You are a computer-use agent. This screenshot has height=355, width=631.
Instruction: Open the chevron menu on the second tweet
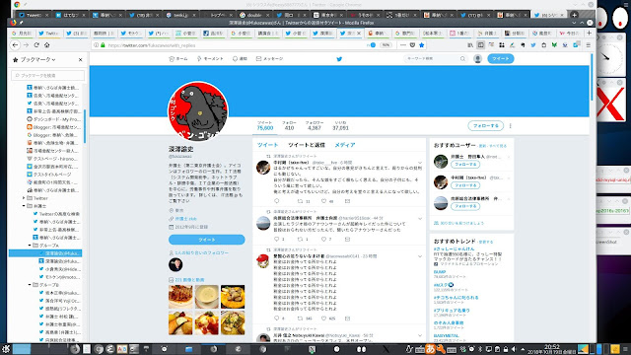pyautogui.click(x=420, y=219)
